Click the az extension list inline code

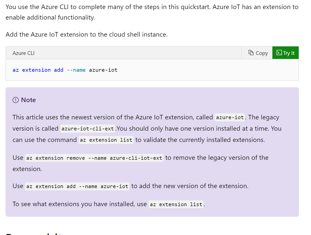click(x=106, y=140)
